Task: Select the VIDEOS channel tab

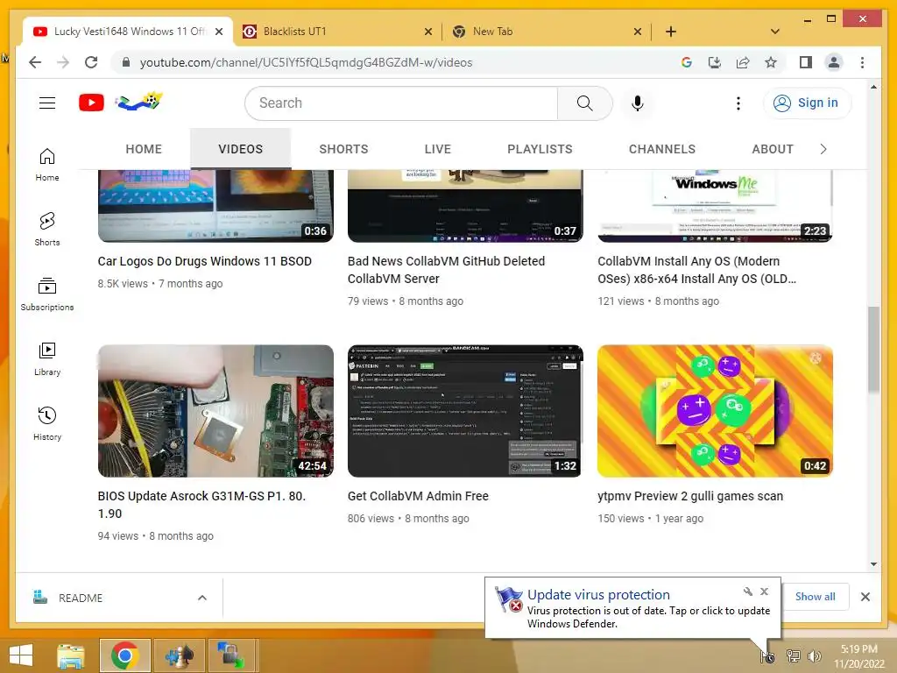Action: pos(240,149)
